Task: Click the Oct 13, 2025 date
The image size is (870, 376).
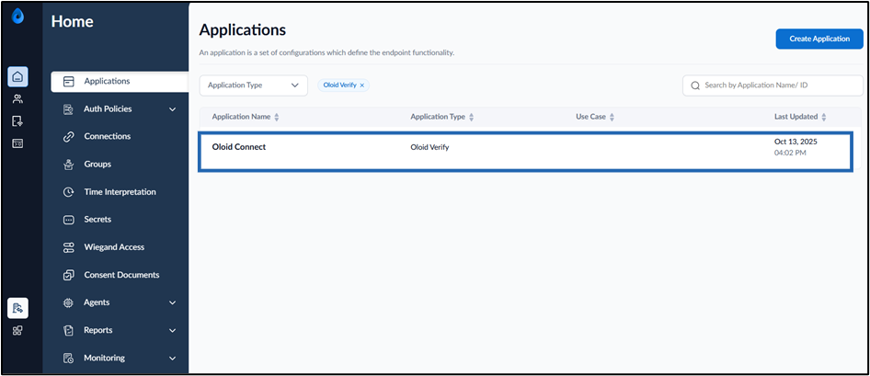Action: coord(796,142)
